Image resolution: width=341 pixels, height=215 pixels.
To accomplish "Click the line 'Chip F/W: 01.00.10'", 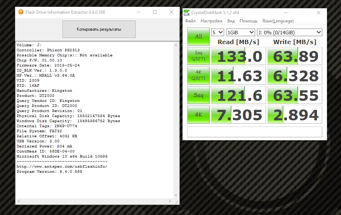I will pyautogui.click(x=39, y=60).
